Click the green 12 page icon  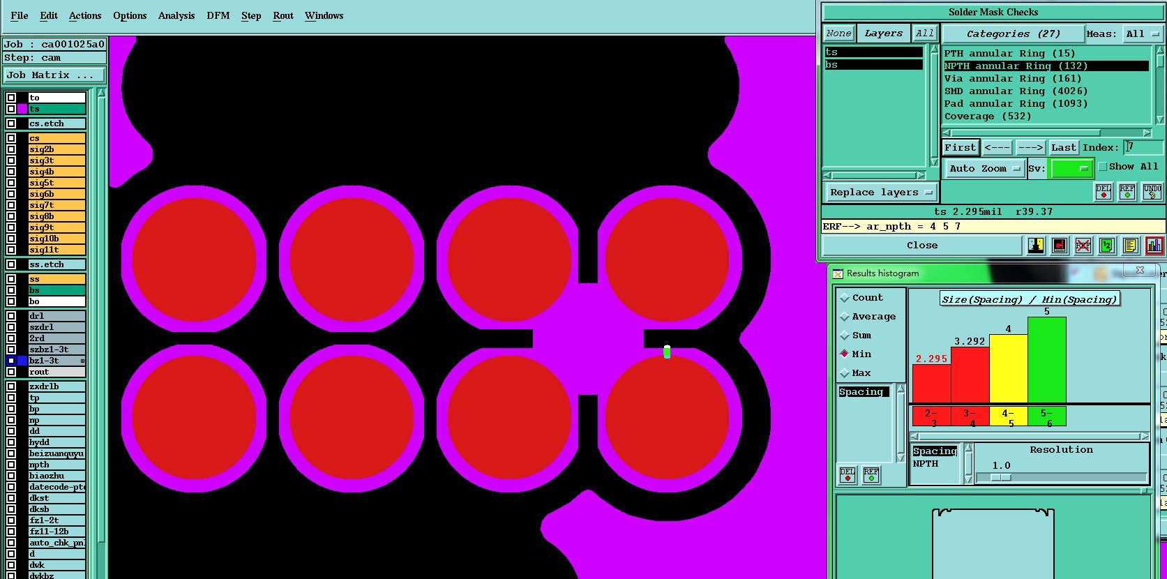[1107, 246]
